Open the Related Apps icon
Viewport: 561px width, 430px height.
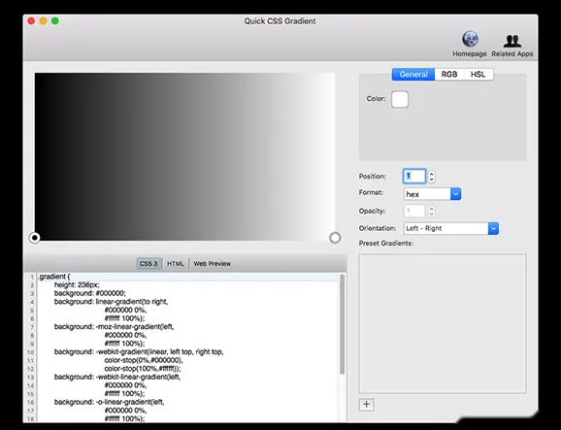pyautogui.click(x=511, y=41)
